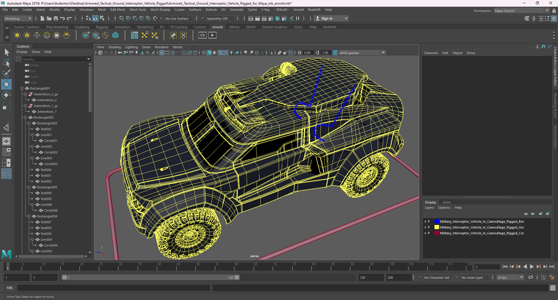This screenshot has width=558, height=300.
Task: Create Arnold area light from shelf
Action: pos(17,35)
